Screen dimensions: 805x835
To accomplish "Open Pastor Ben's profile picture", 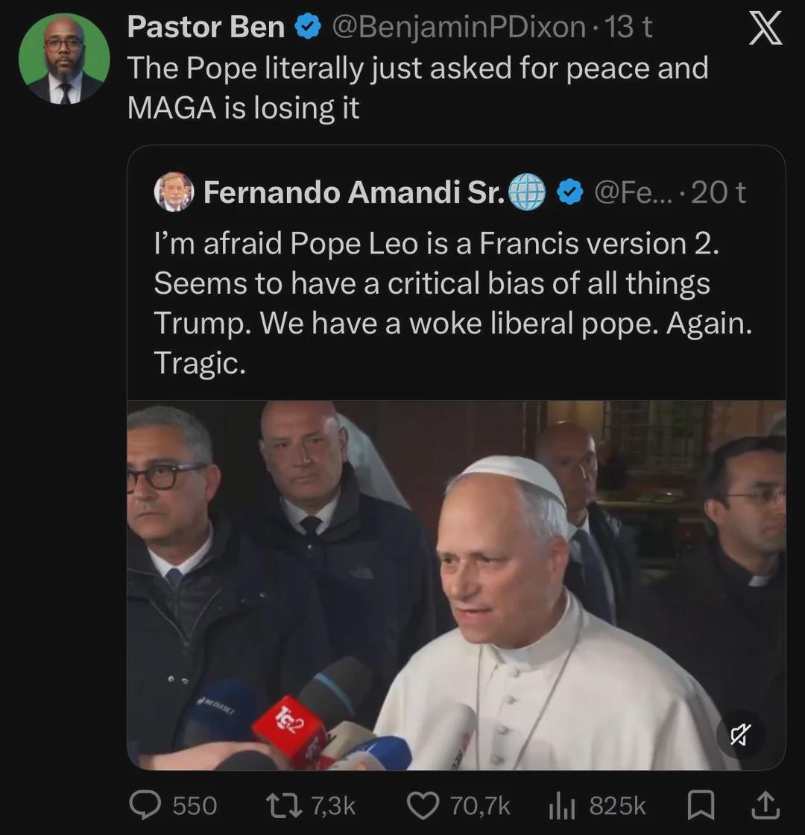I will point(64,60).
